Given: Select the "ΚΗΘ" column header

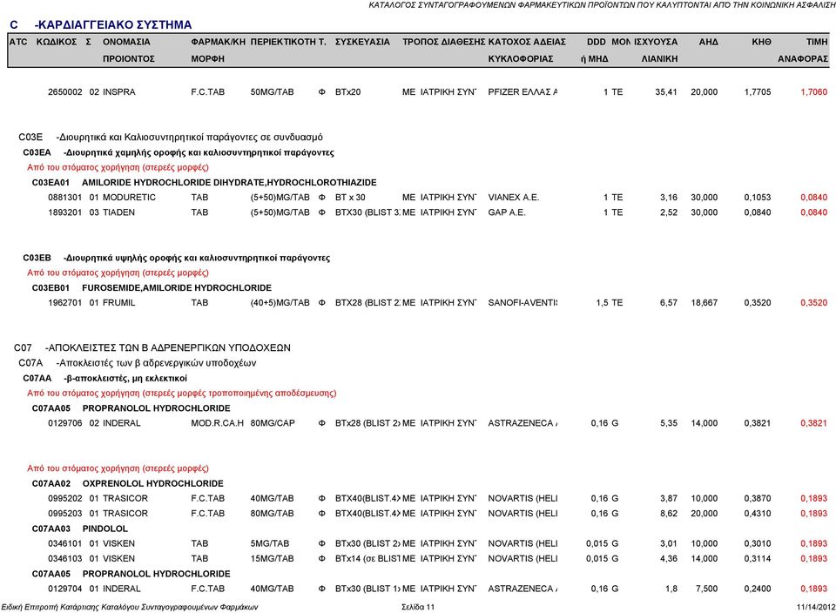Looking at the screenshot, I should [x=761, y=42].
